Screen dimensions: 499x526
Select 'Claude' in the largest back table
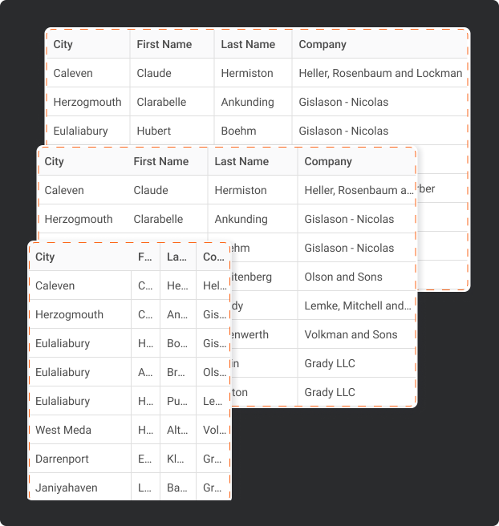pos(154,73)
